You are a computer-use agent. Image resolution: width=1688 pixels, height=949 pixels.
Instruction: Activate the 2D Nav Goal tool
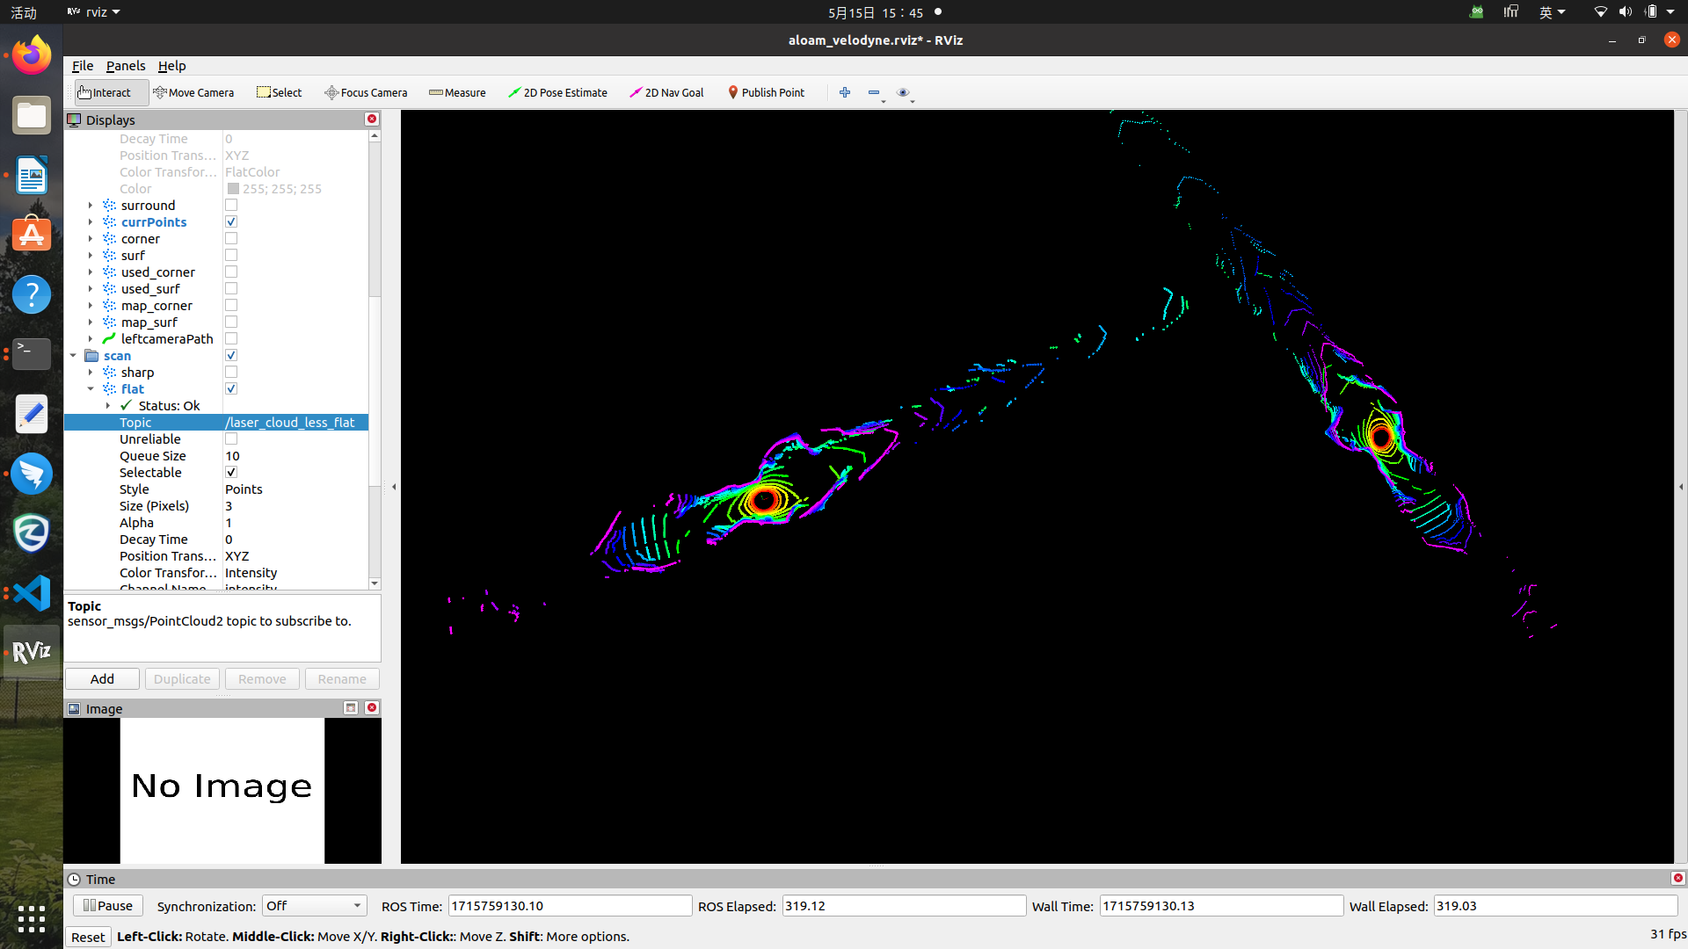point(666,92)
